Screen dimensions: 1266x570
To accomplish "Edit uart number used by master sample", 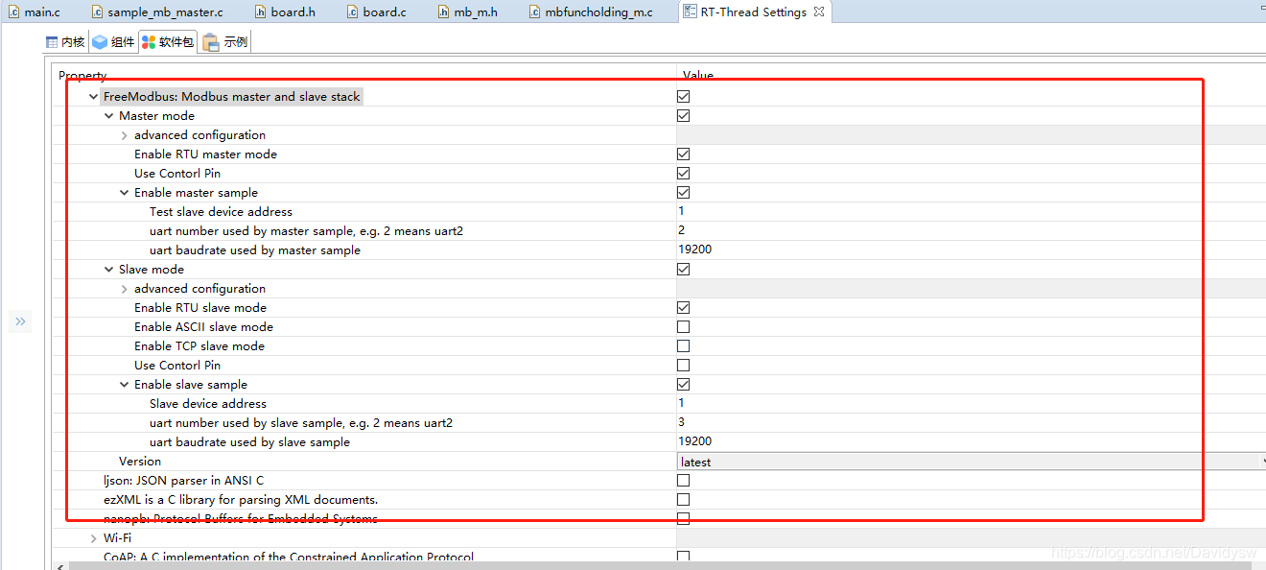I will (971, 230).
